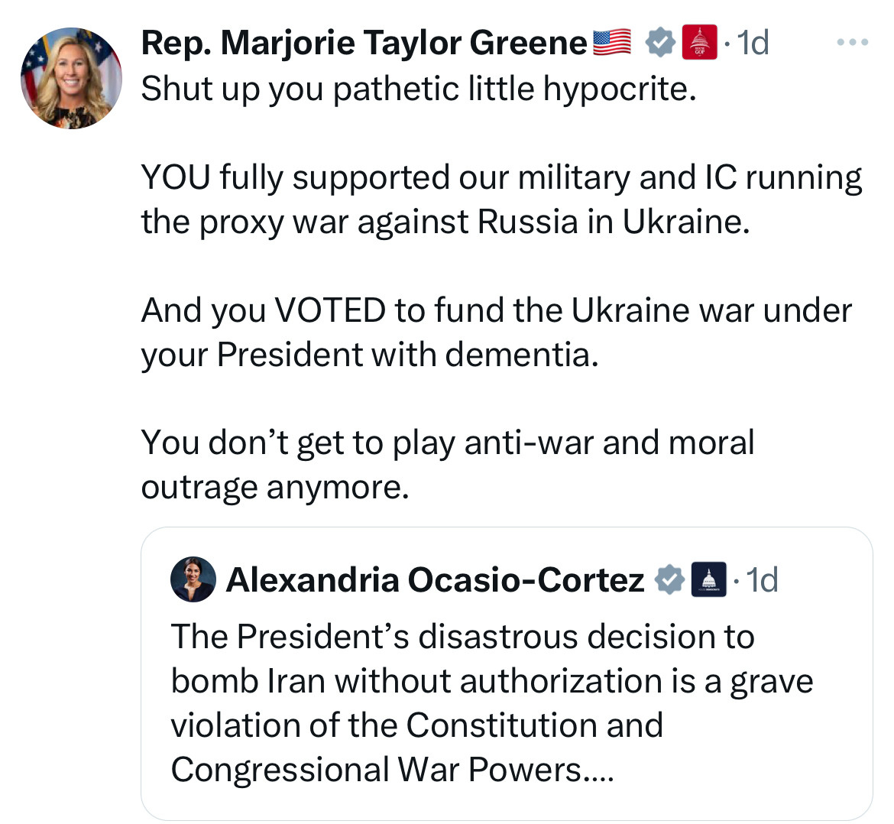The height and width of the screenshot is (824, 894).
Task: Click the quoted tweet's 1d timestamp
Action: pos(762,580)
